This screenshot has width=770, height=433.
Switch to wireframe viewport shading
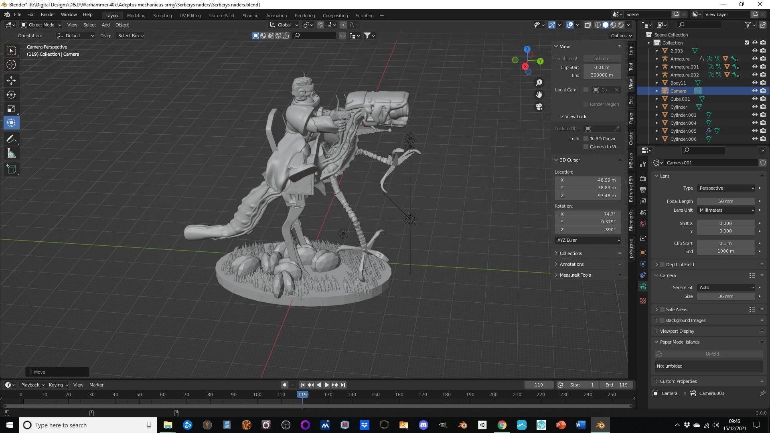(x=598, y=25)
